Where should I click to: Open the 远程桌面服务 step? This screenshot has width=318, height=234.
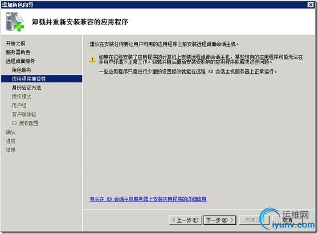21,61
